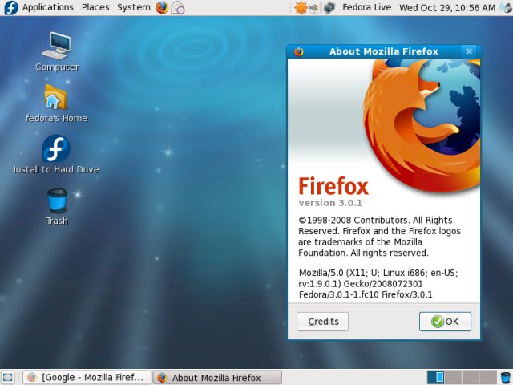
Task: Click the Firefox wordmark in the dialog
Action: [333, 186]
